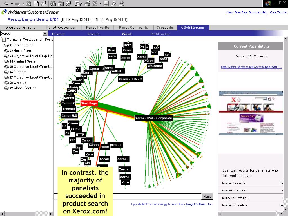Select the PathTracker view

click(x=160, y=34)
